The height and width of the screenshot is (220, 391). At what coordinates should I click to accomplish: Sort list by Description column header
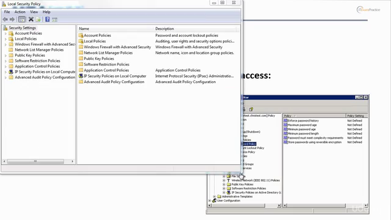pyautogui.click(x=195, y=29)
